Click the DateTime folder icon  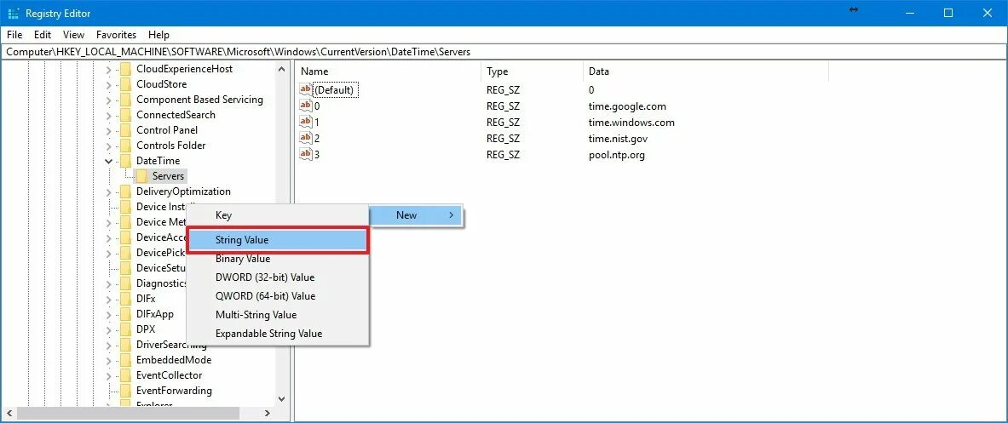(125, 161)
